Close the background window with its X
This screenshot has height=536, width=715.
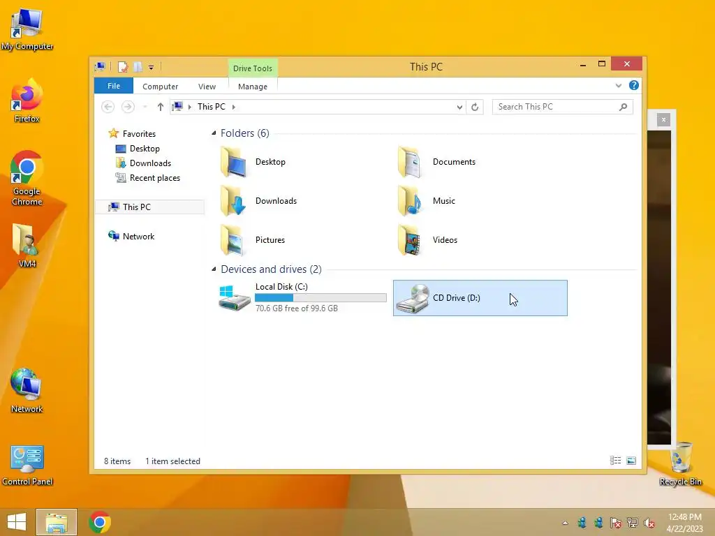pyautogui.click(x=663, y=119)
